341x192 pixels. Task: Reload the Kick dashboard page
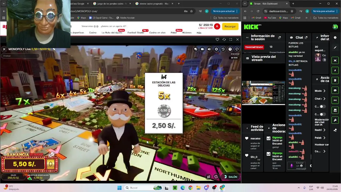pyautogui.click(x=258, y=11)
